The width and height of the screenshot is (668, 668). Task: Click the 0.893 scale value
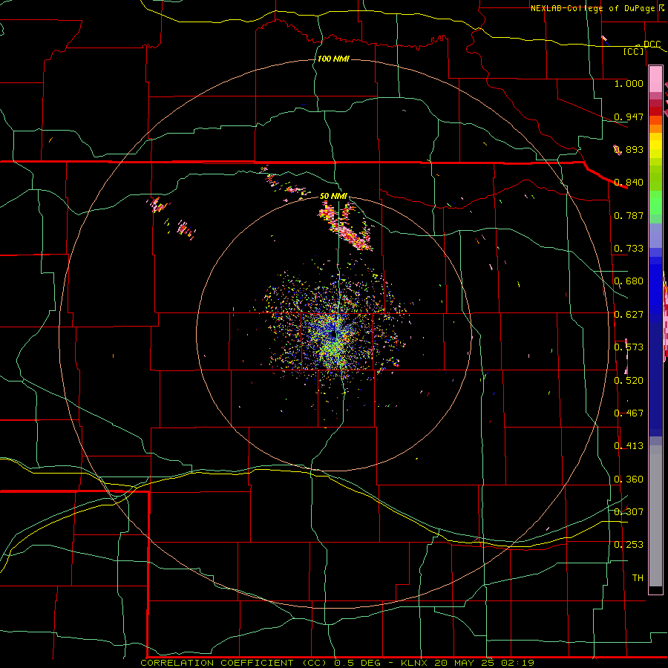click(x=629, y=149)
